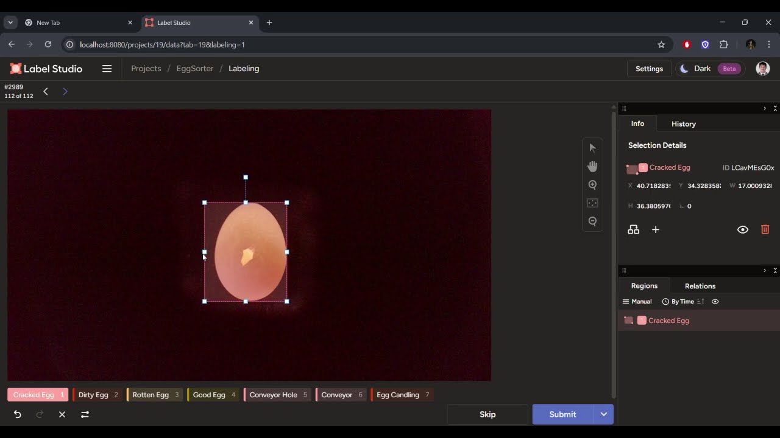Select the Dirty Egg label
780x438 pixels.
coord(97,395)
